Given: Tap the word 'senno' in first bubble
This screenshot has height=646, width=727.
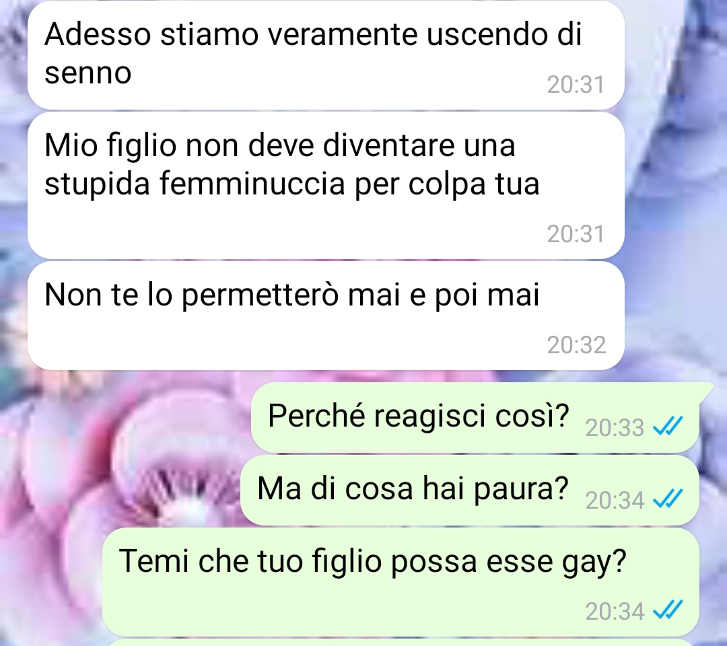Looking at the screenshot, I should tap(88, 73).
